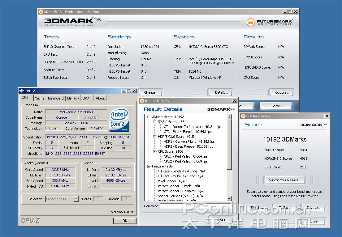Select Fill Rate - Single-Texturing row

pyautogui.click(x=181, y=171)
